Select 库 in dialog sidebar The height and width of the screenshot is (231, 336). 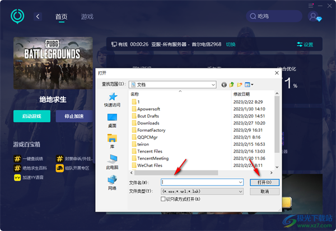112,141
